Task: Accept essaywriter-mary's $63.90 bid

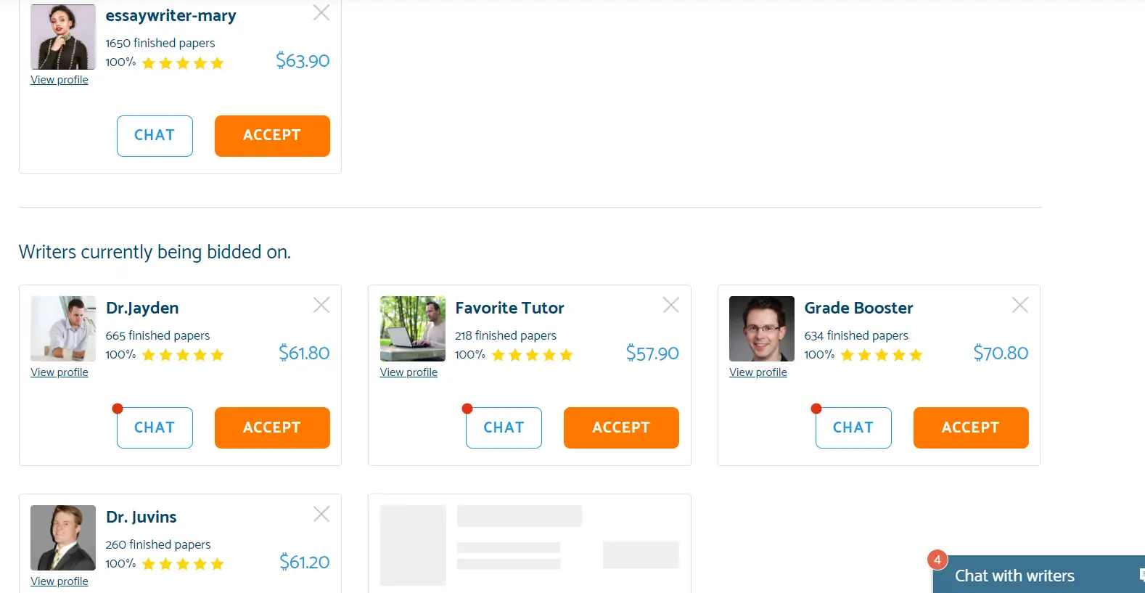Action: tap(272, 136)
